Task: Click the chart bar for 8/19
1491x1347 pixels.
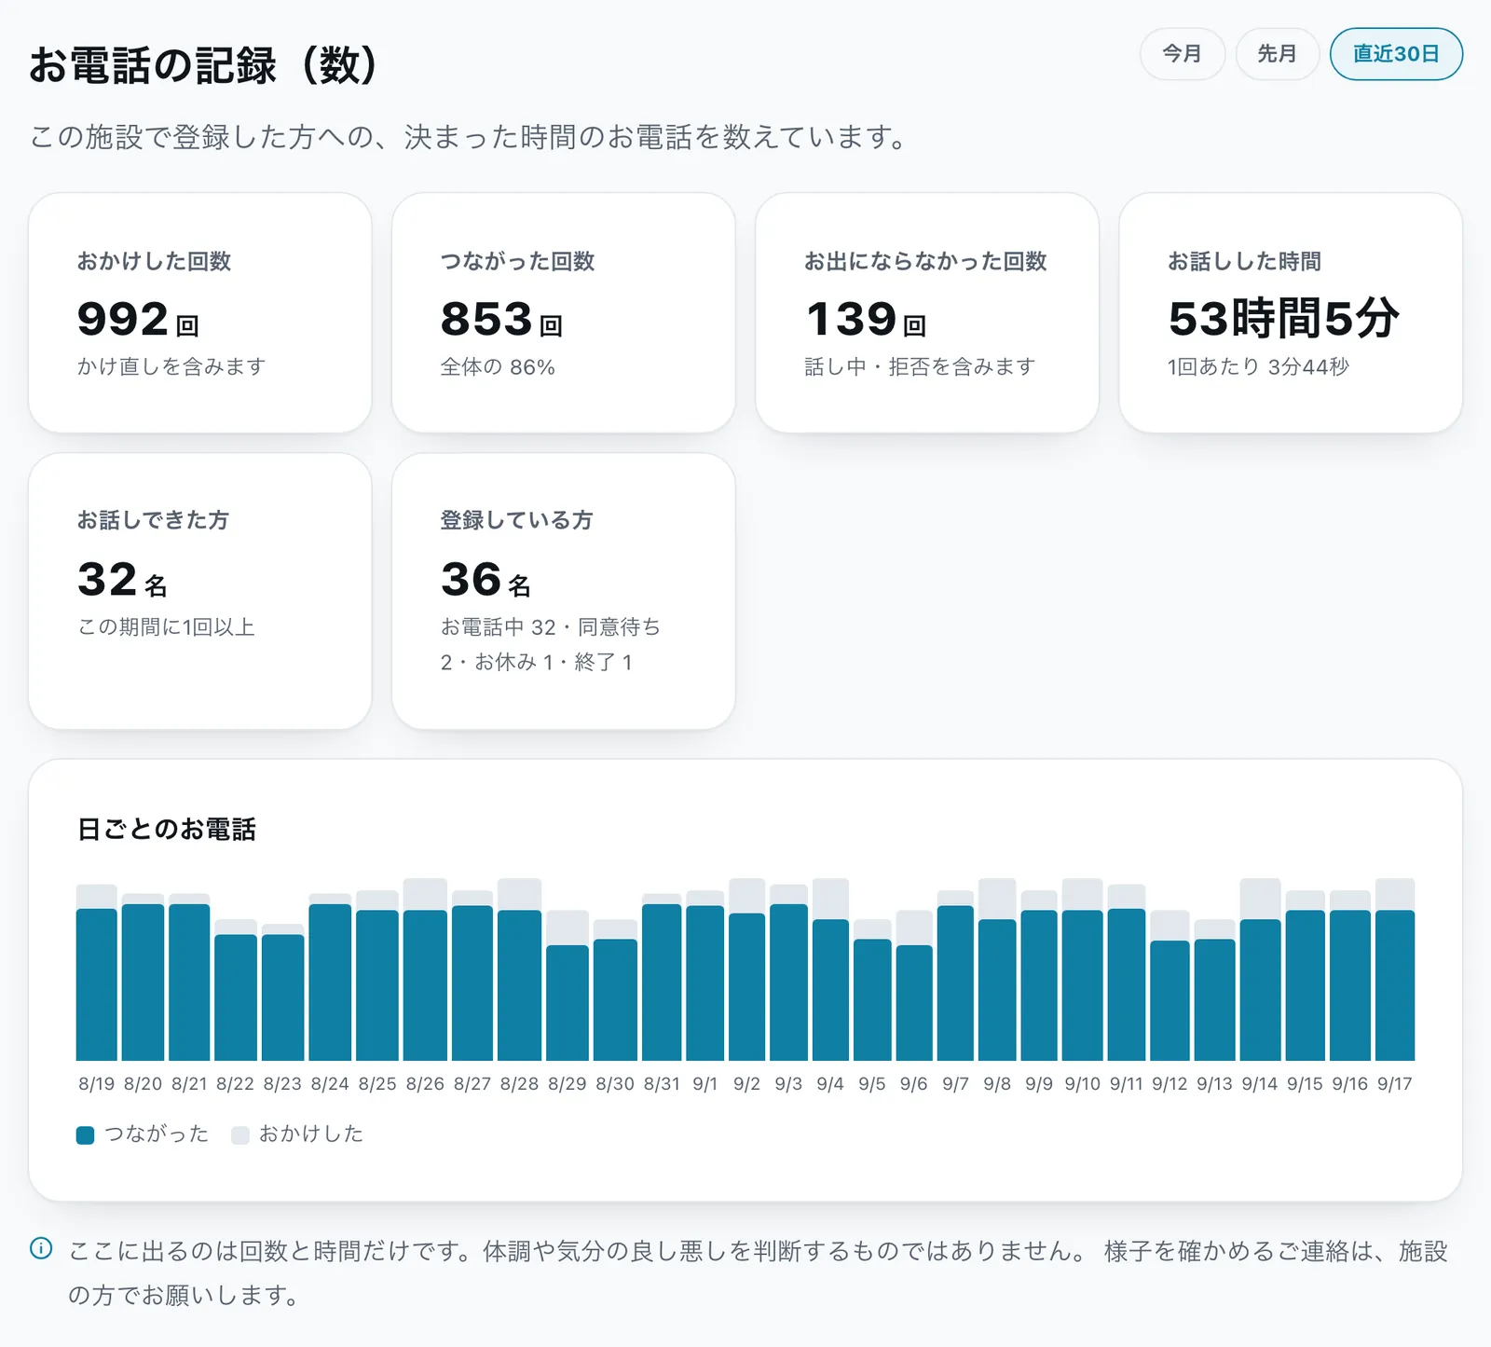Action: 97,972
